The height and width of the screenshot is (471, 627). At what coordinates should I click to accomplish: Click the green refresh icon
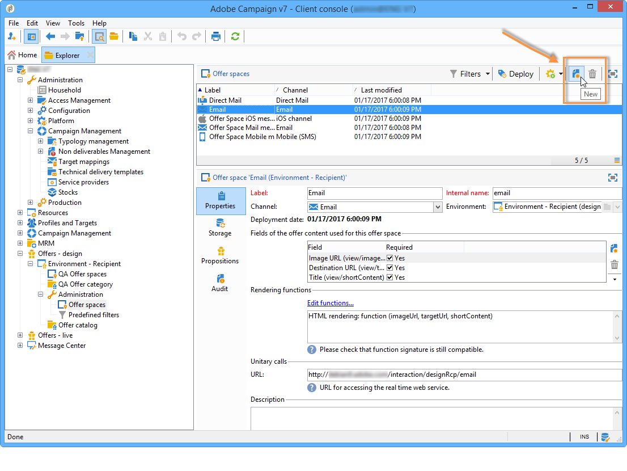[235, 37]
